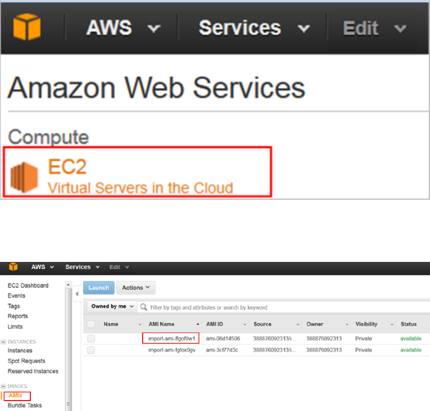The height and width of the screenshot is (411, 430).
Task: Open the large Services menu in the top bar
Action: (x=254, y=28)
